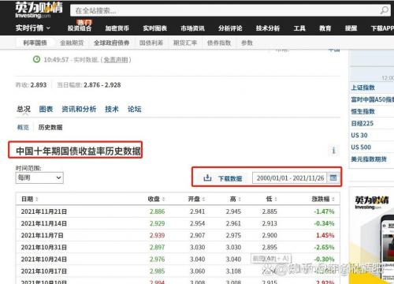Select the 2021年11月21日 date cell

(44, 211)
